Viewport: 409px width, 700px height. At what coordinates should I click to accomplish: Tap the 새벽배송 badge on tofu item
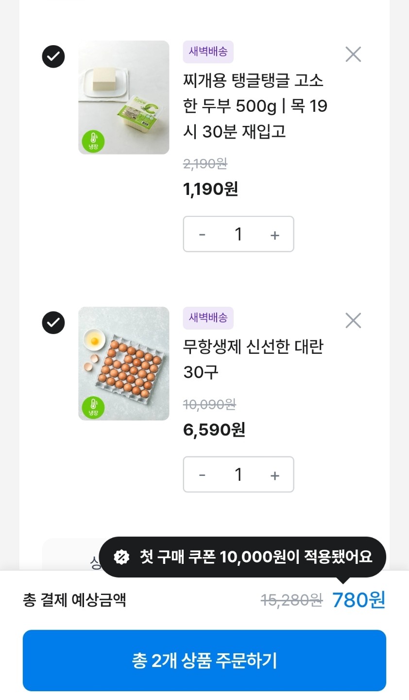click(x=208, y=52)
